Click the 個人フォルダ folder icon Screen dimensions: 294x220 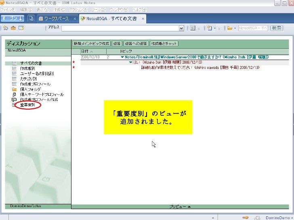(x=15, y=89)
